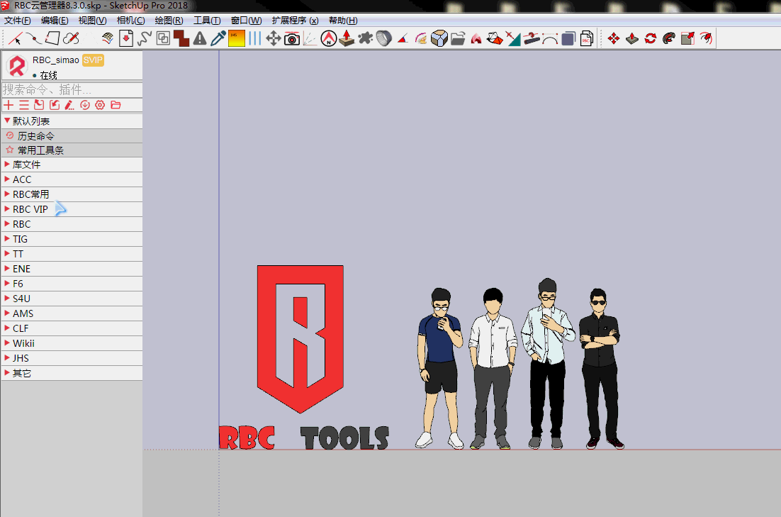Screen dimensions: 781x517
Task: Click the red pencil edit icon
Action: (69, 105)
